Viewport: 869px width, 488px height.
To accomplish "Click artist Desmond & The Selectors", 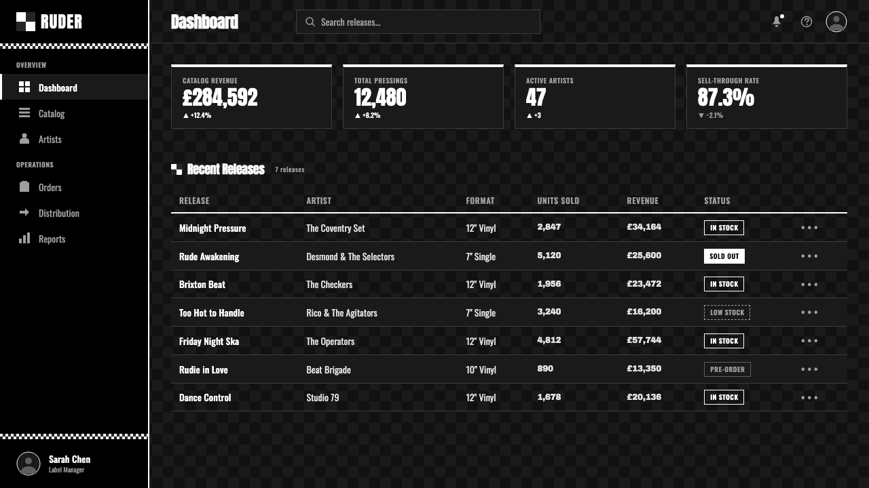I will pos(350,257).
